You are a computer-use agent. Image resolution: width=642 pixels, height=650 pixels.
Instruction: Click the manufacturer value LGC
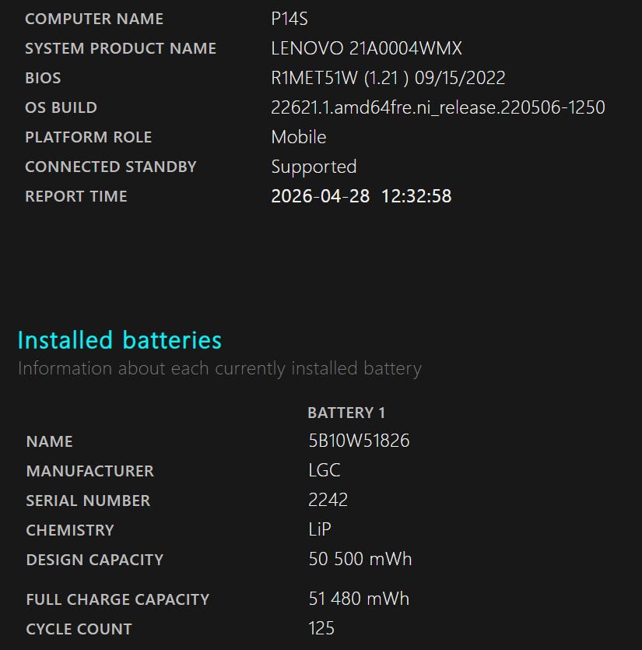click(325, 471)
